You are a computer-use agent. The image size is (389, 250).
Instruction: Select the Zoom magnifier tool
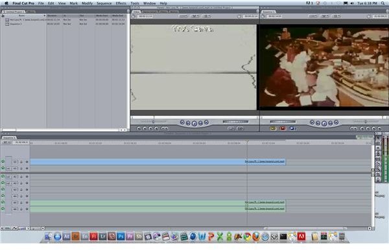click(378, 169)
